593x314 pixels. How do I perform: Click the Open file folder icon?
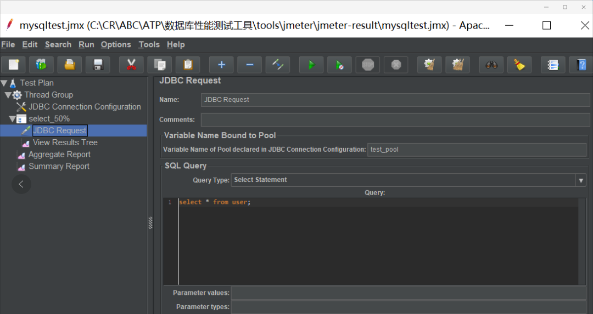coord(70,65)
